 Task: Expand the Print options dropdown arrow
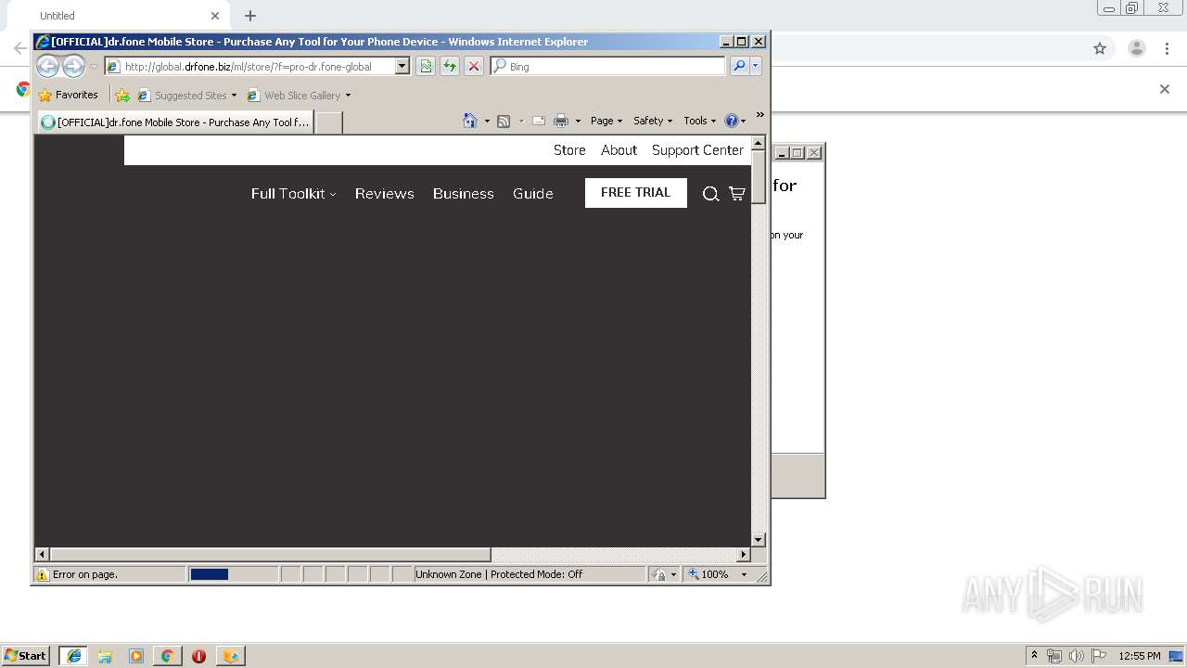pyautogui.click(x=578, y=121)
